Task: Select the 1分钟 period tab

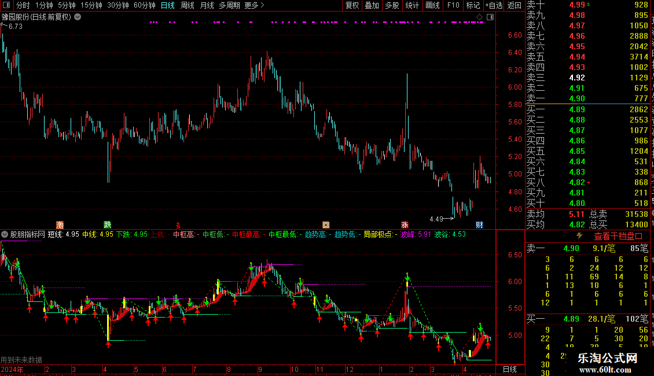Action: click(x=44, y=5)
